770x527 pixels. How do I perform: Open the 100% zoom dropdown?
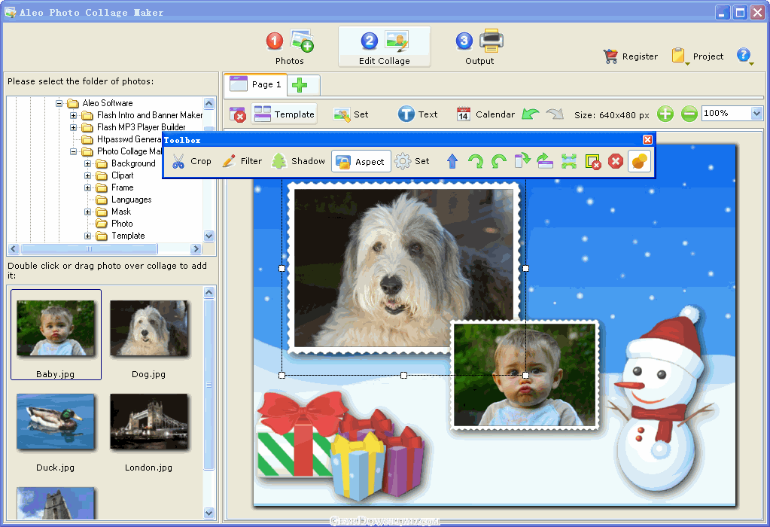tap(756, 114)
